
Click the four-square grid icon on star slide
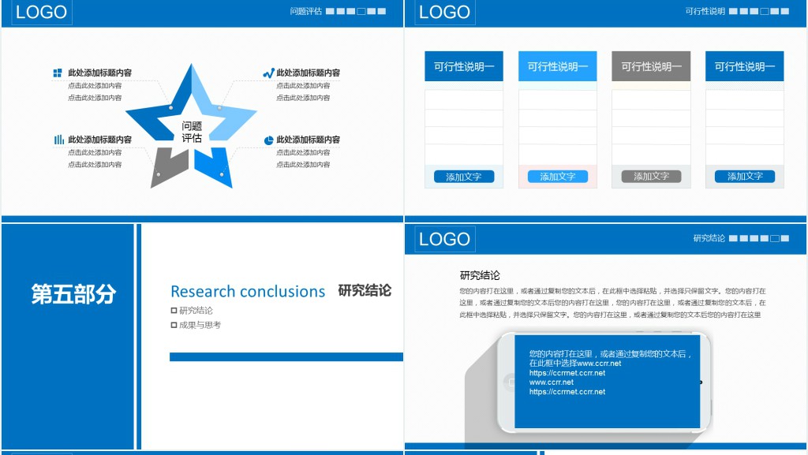[58, 73]
